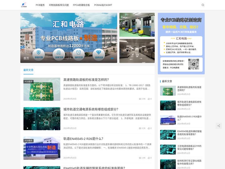Click the date 2024年9月25日 in main list
Image resolution: width=225 pixels, height=169 pixels.
tap(70, 99)
